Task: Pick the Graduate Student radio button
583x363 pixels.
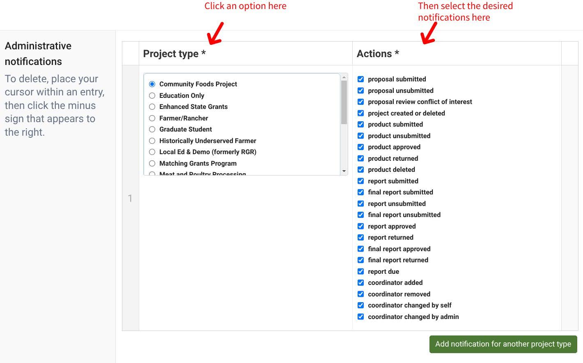Action: click(152, 129)
